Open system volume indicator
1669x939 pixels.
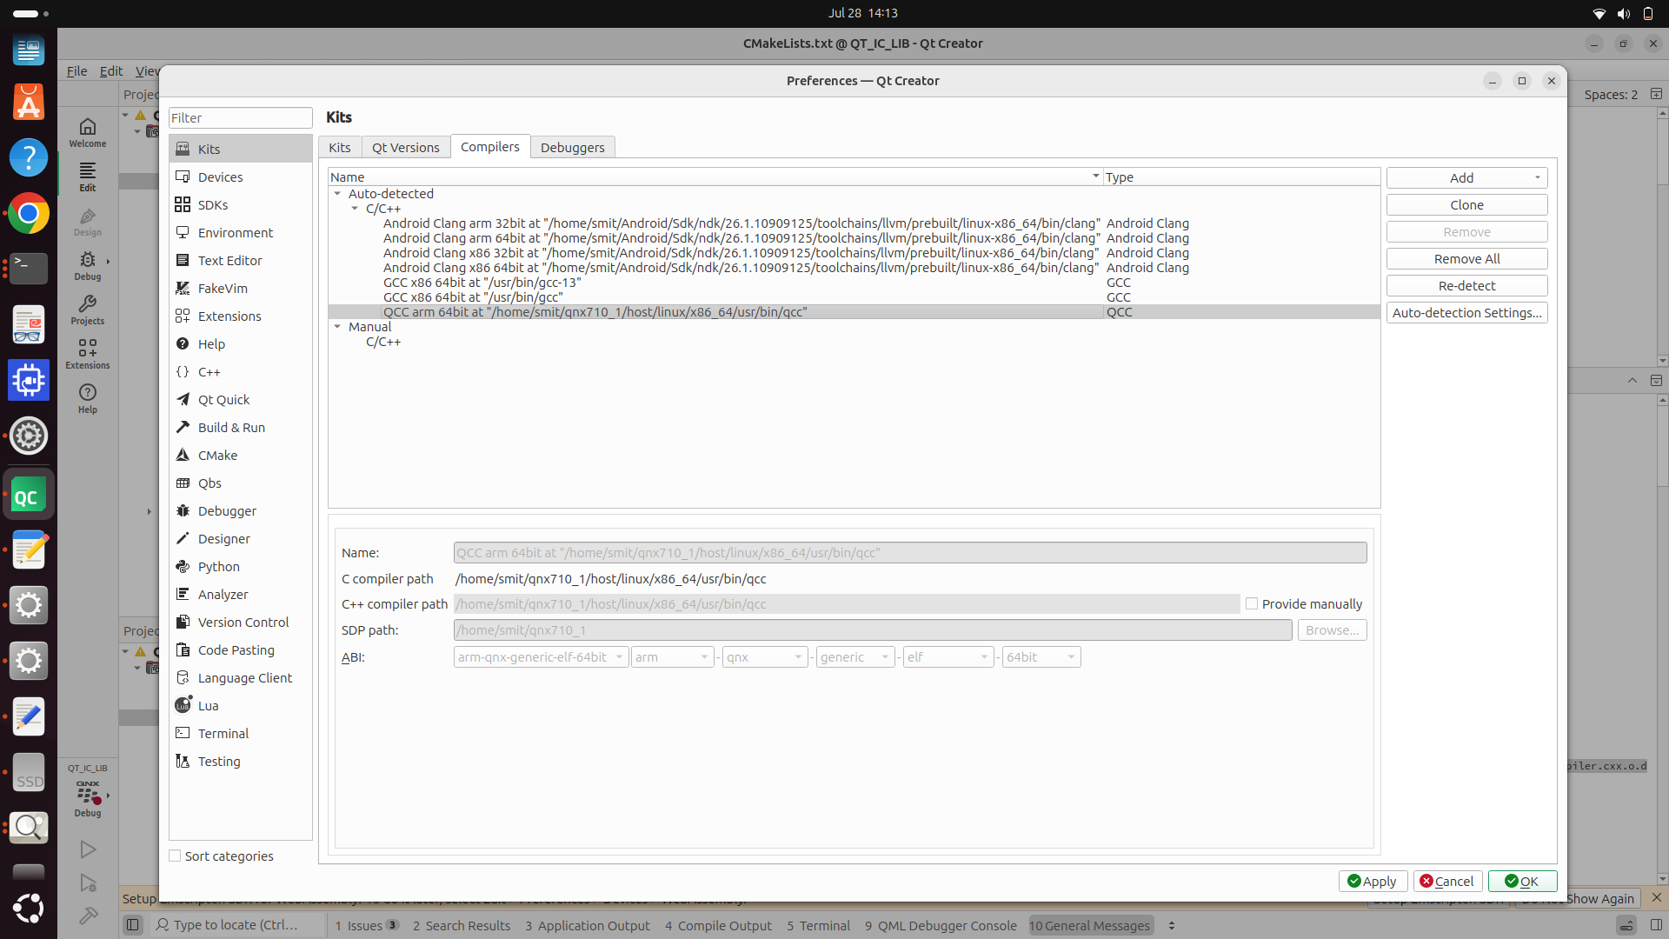1623,13
